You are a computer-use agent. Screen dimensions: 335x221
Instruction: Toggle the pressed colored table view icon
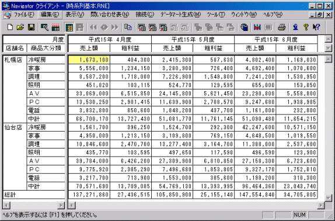coord(69,27)
